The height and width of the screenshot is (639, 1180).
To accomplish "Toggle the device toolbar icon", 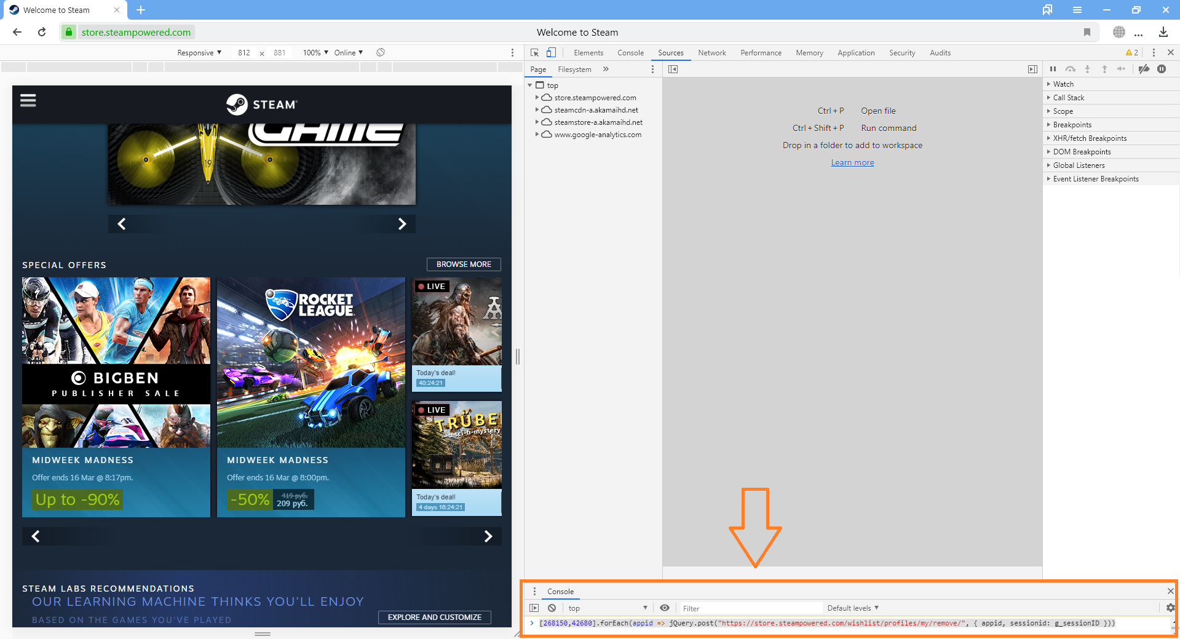I will (551, 52).
